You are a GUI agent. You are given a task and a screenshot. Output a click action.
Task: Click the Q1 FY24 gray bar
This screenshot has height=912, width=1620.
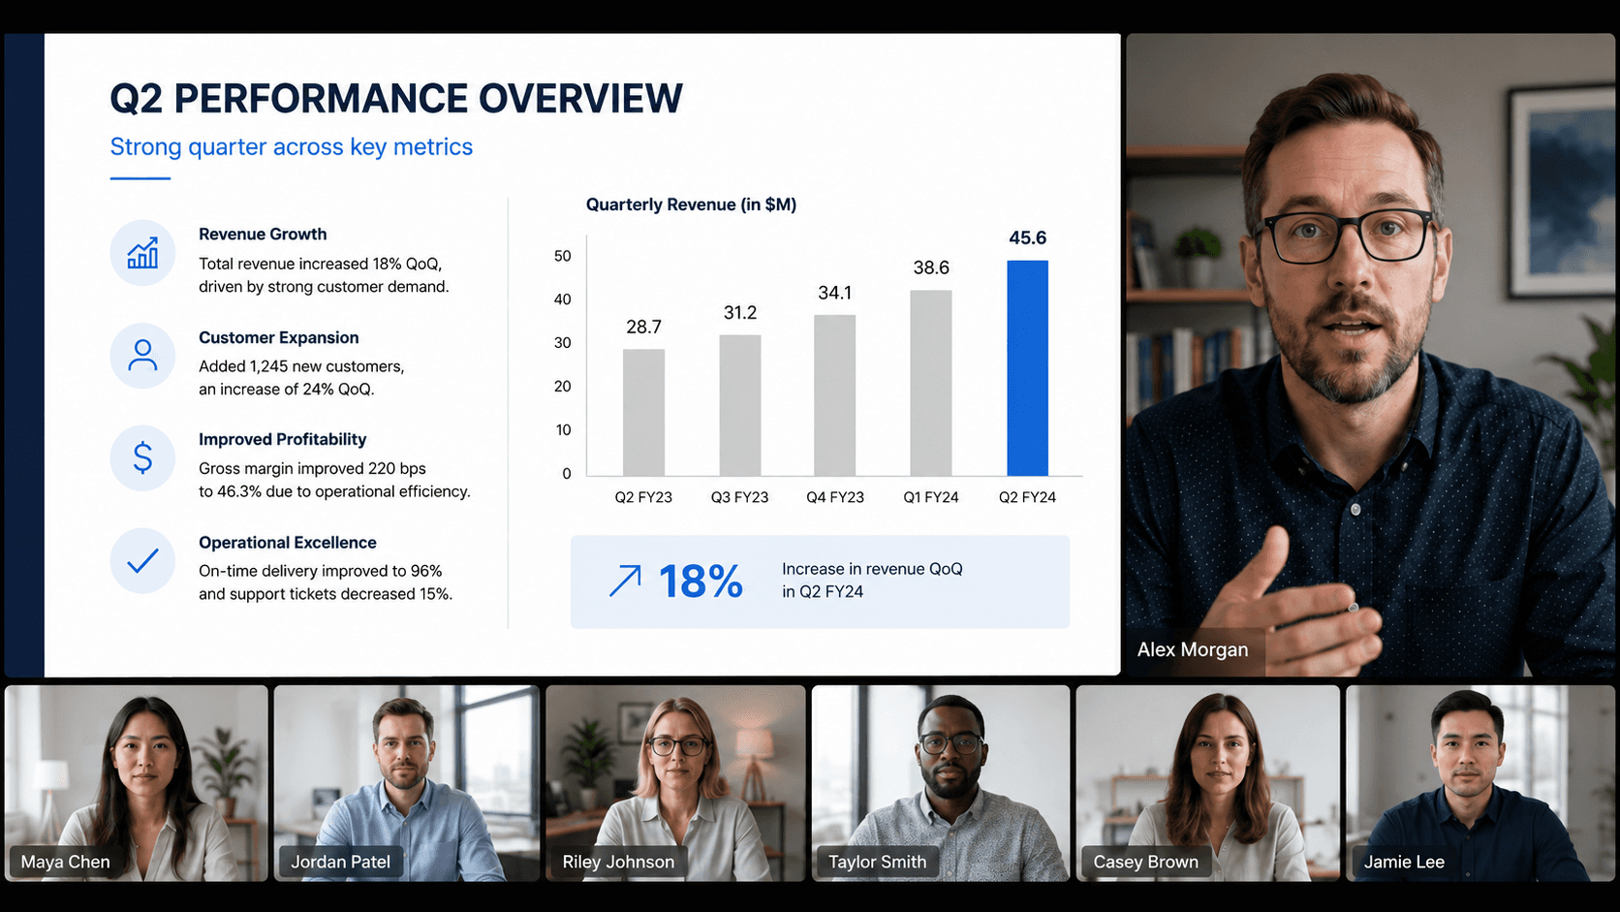coord(931,383)
